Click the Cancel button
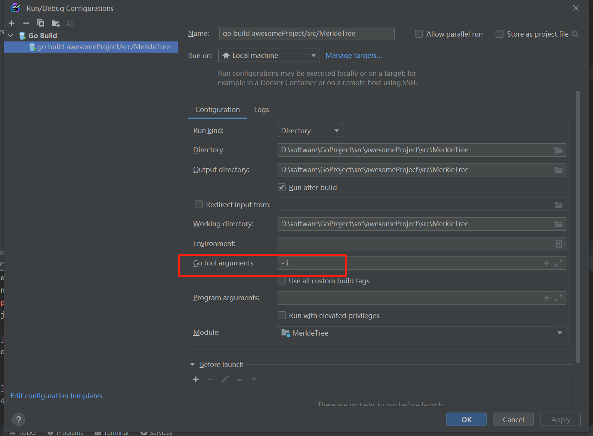 (513, 420)
